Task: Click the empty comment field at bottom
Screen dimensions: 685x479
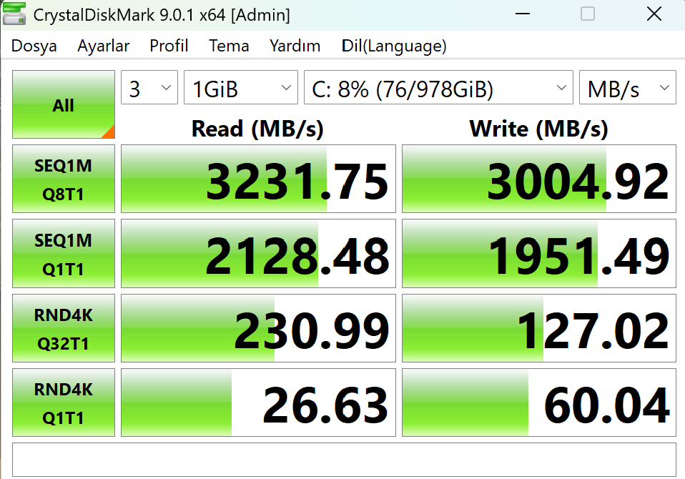Action: click(344, 460)
